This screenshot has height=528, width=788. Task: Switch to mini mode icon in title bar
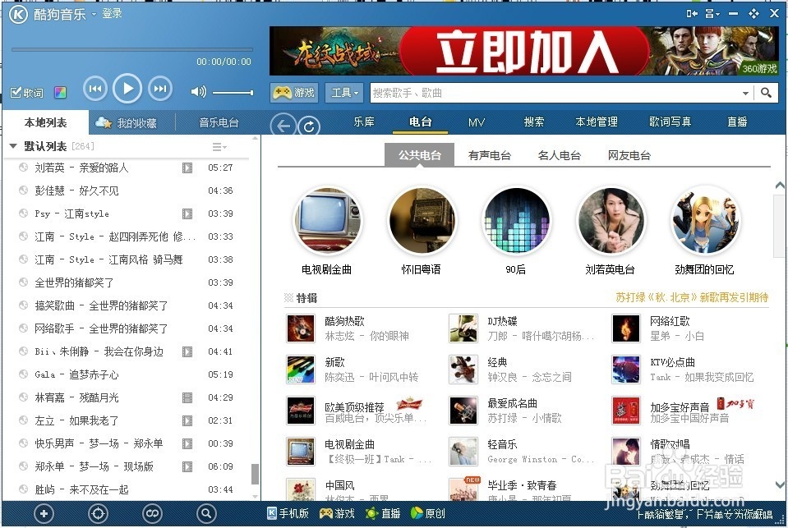pos(692,14)
